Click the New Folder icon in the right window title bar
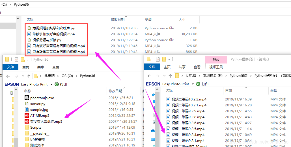 tap(164, 59)
